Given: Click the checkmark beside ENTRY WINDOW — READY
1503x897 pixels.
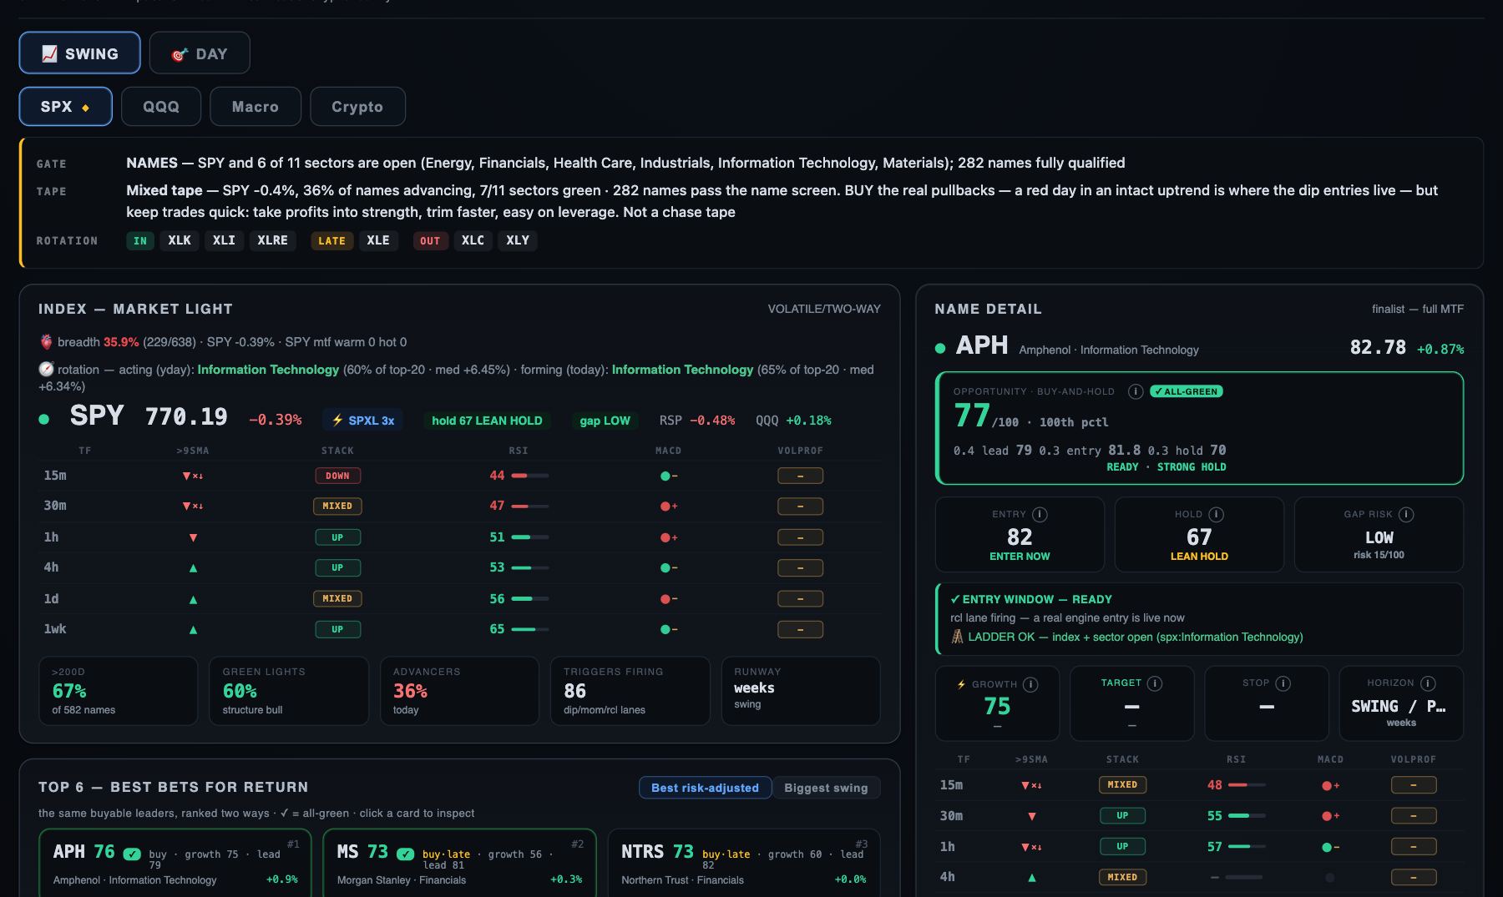Looking at the screenshot, I should [x=955, y=599].
